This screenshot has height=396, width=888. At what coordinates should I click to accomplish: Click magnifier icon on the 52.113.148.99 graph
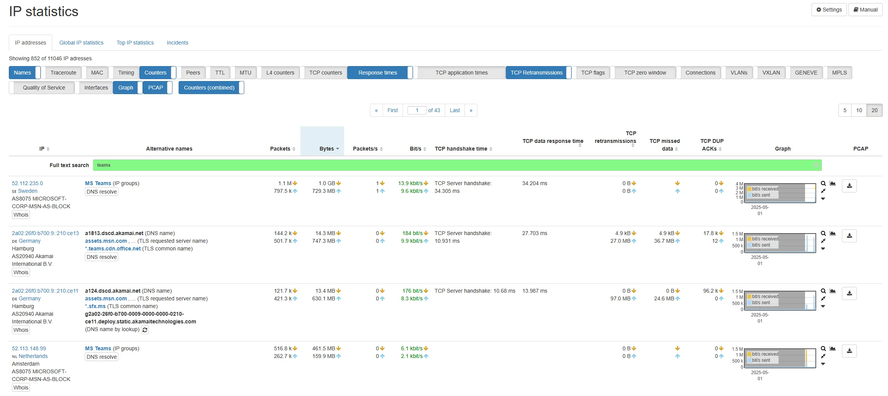click(823, 349)
